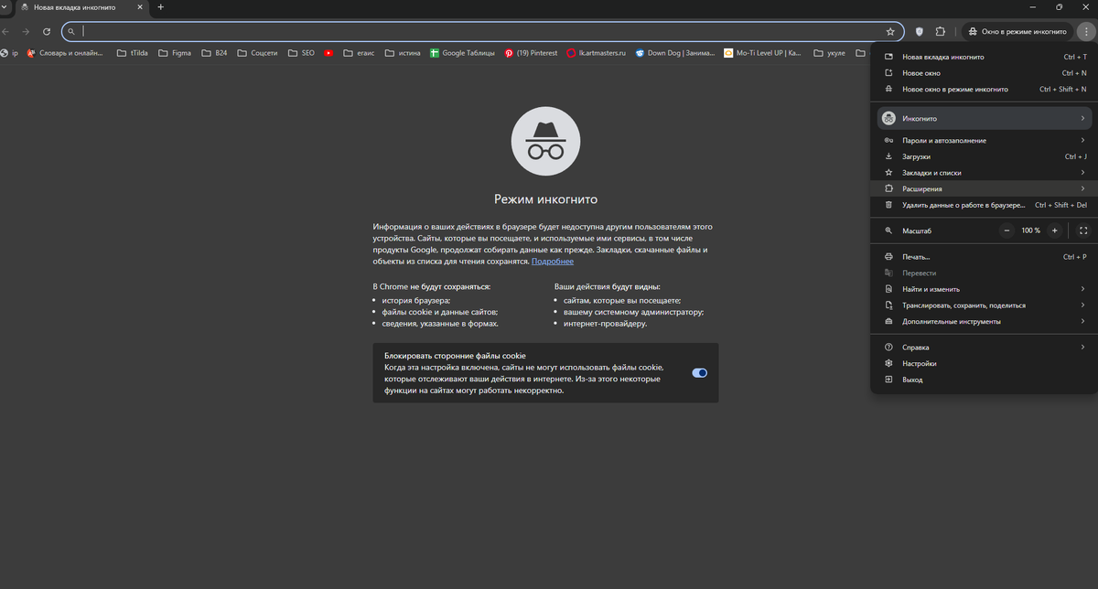
Task: Open the егаис bookmarks folder
Action: point(360,53)
